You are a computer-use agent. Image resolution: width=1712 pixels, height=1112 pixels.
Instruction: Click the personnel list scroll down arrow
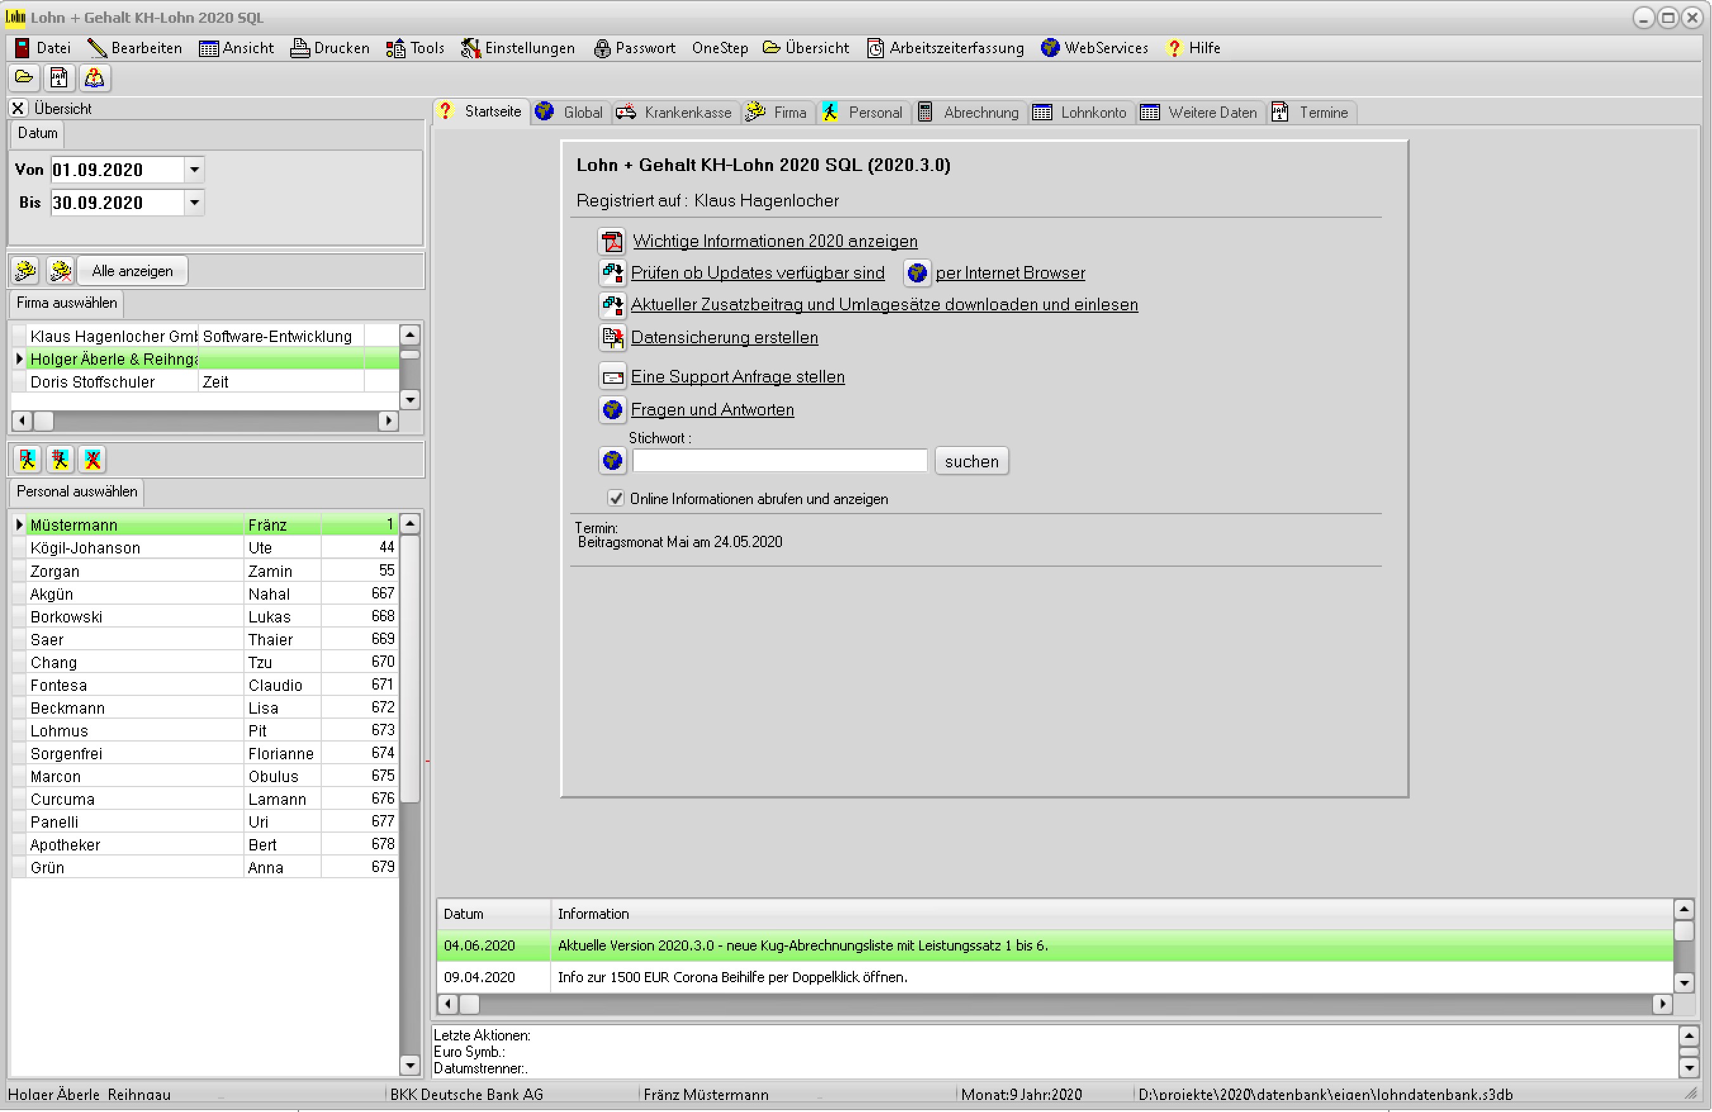click(410, 1066)
